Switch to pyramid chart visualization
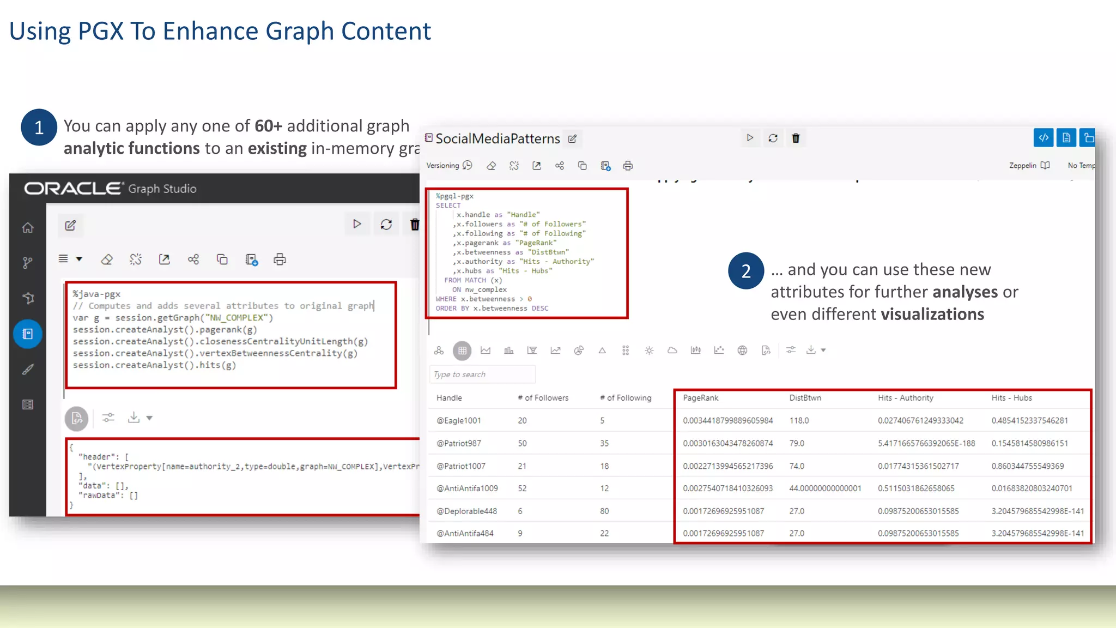The height and width of the screenshot is (628, 1116). (x=602, y=351)
